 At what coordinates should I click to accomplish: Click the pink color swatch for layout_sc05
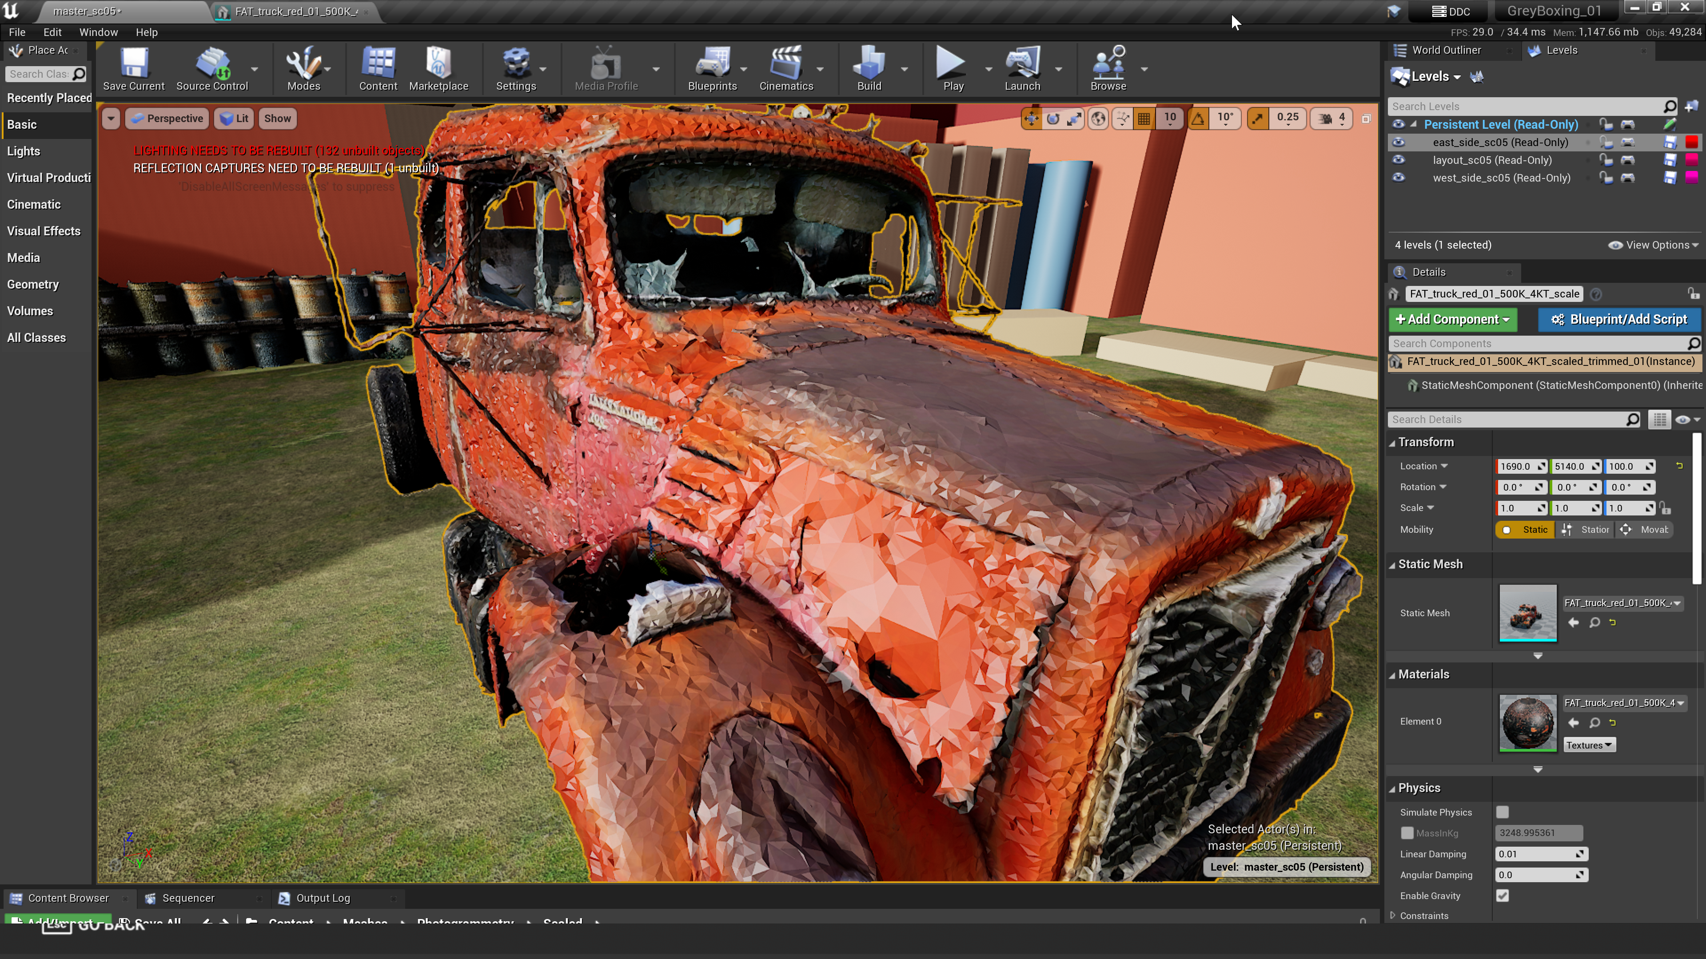pos(1691,160)
